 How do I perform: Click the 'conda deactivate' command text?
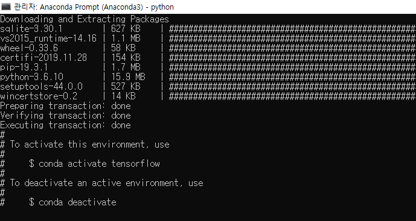tap(77, 202)
